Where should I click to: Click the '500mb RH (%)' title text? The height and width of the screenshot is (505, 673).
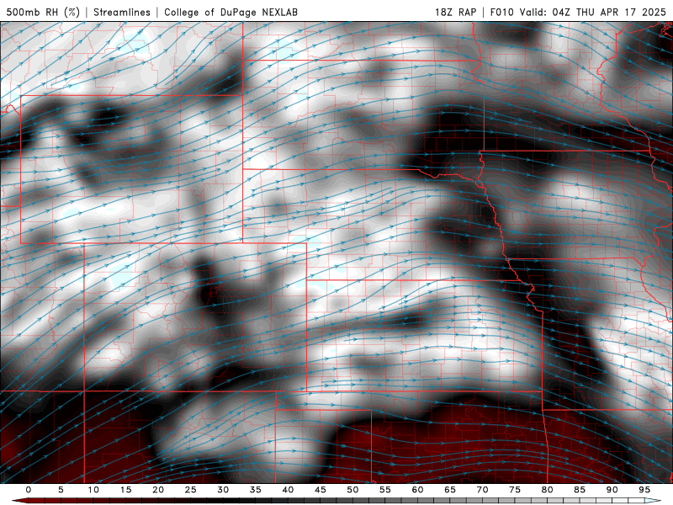43,12
